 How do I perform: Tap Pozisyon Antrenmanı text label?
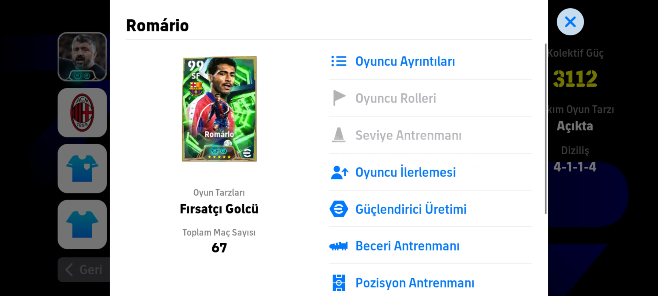click(x=414, y=283)
